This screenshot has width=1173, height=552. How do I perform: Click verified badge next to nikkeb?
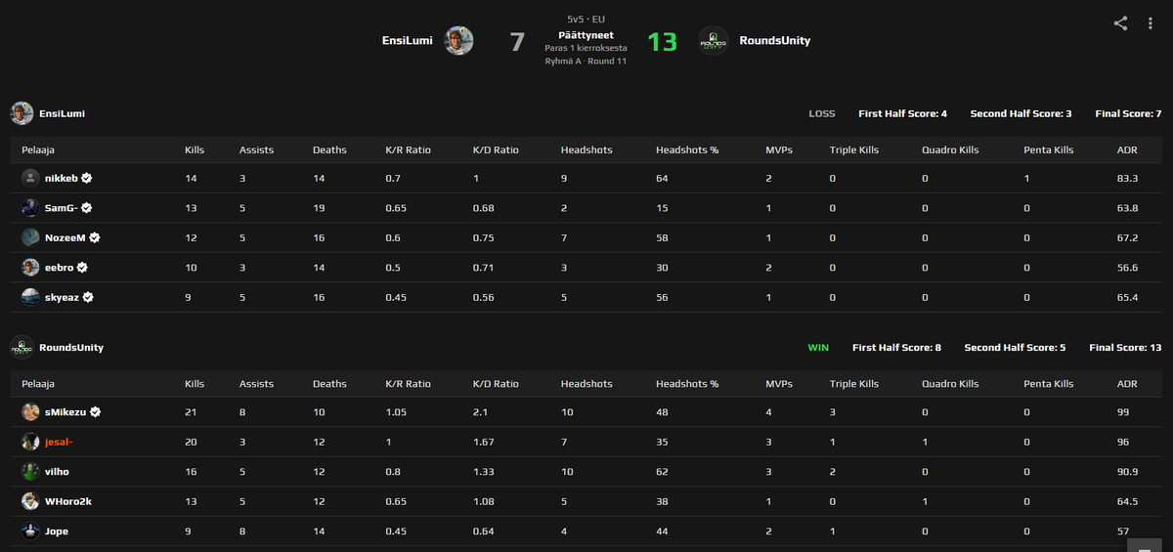87,179
